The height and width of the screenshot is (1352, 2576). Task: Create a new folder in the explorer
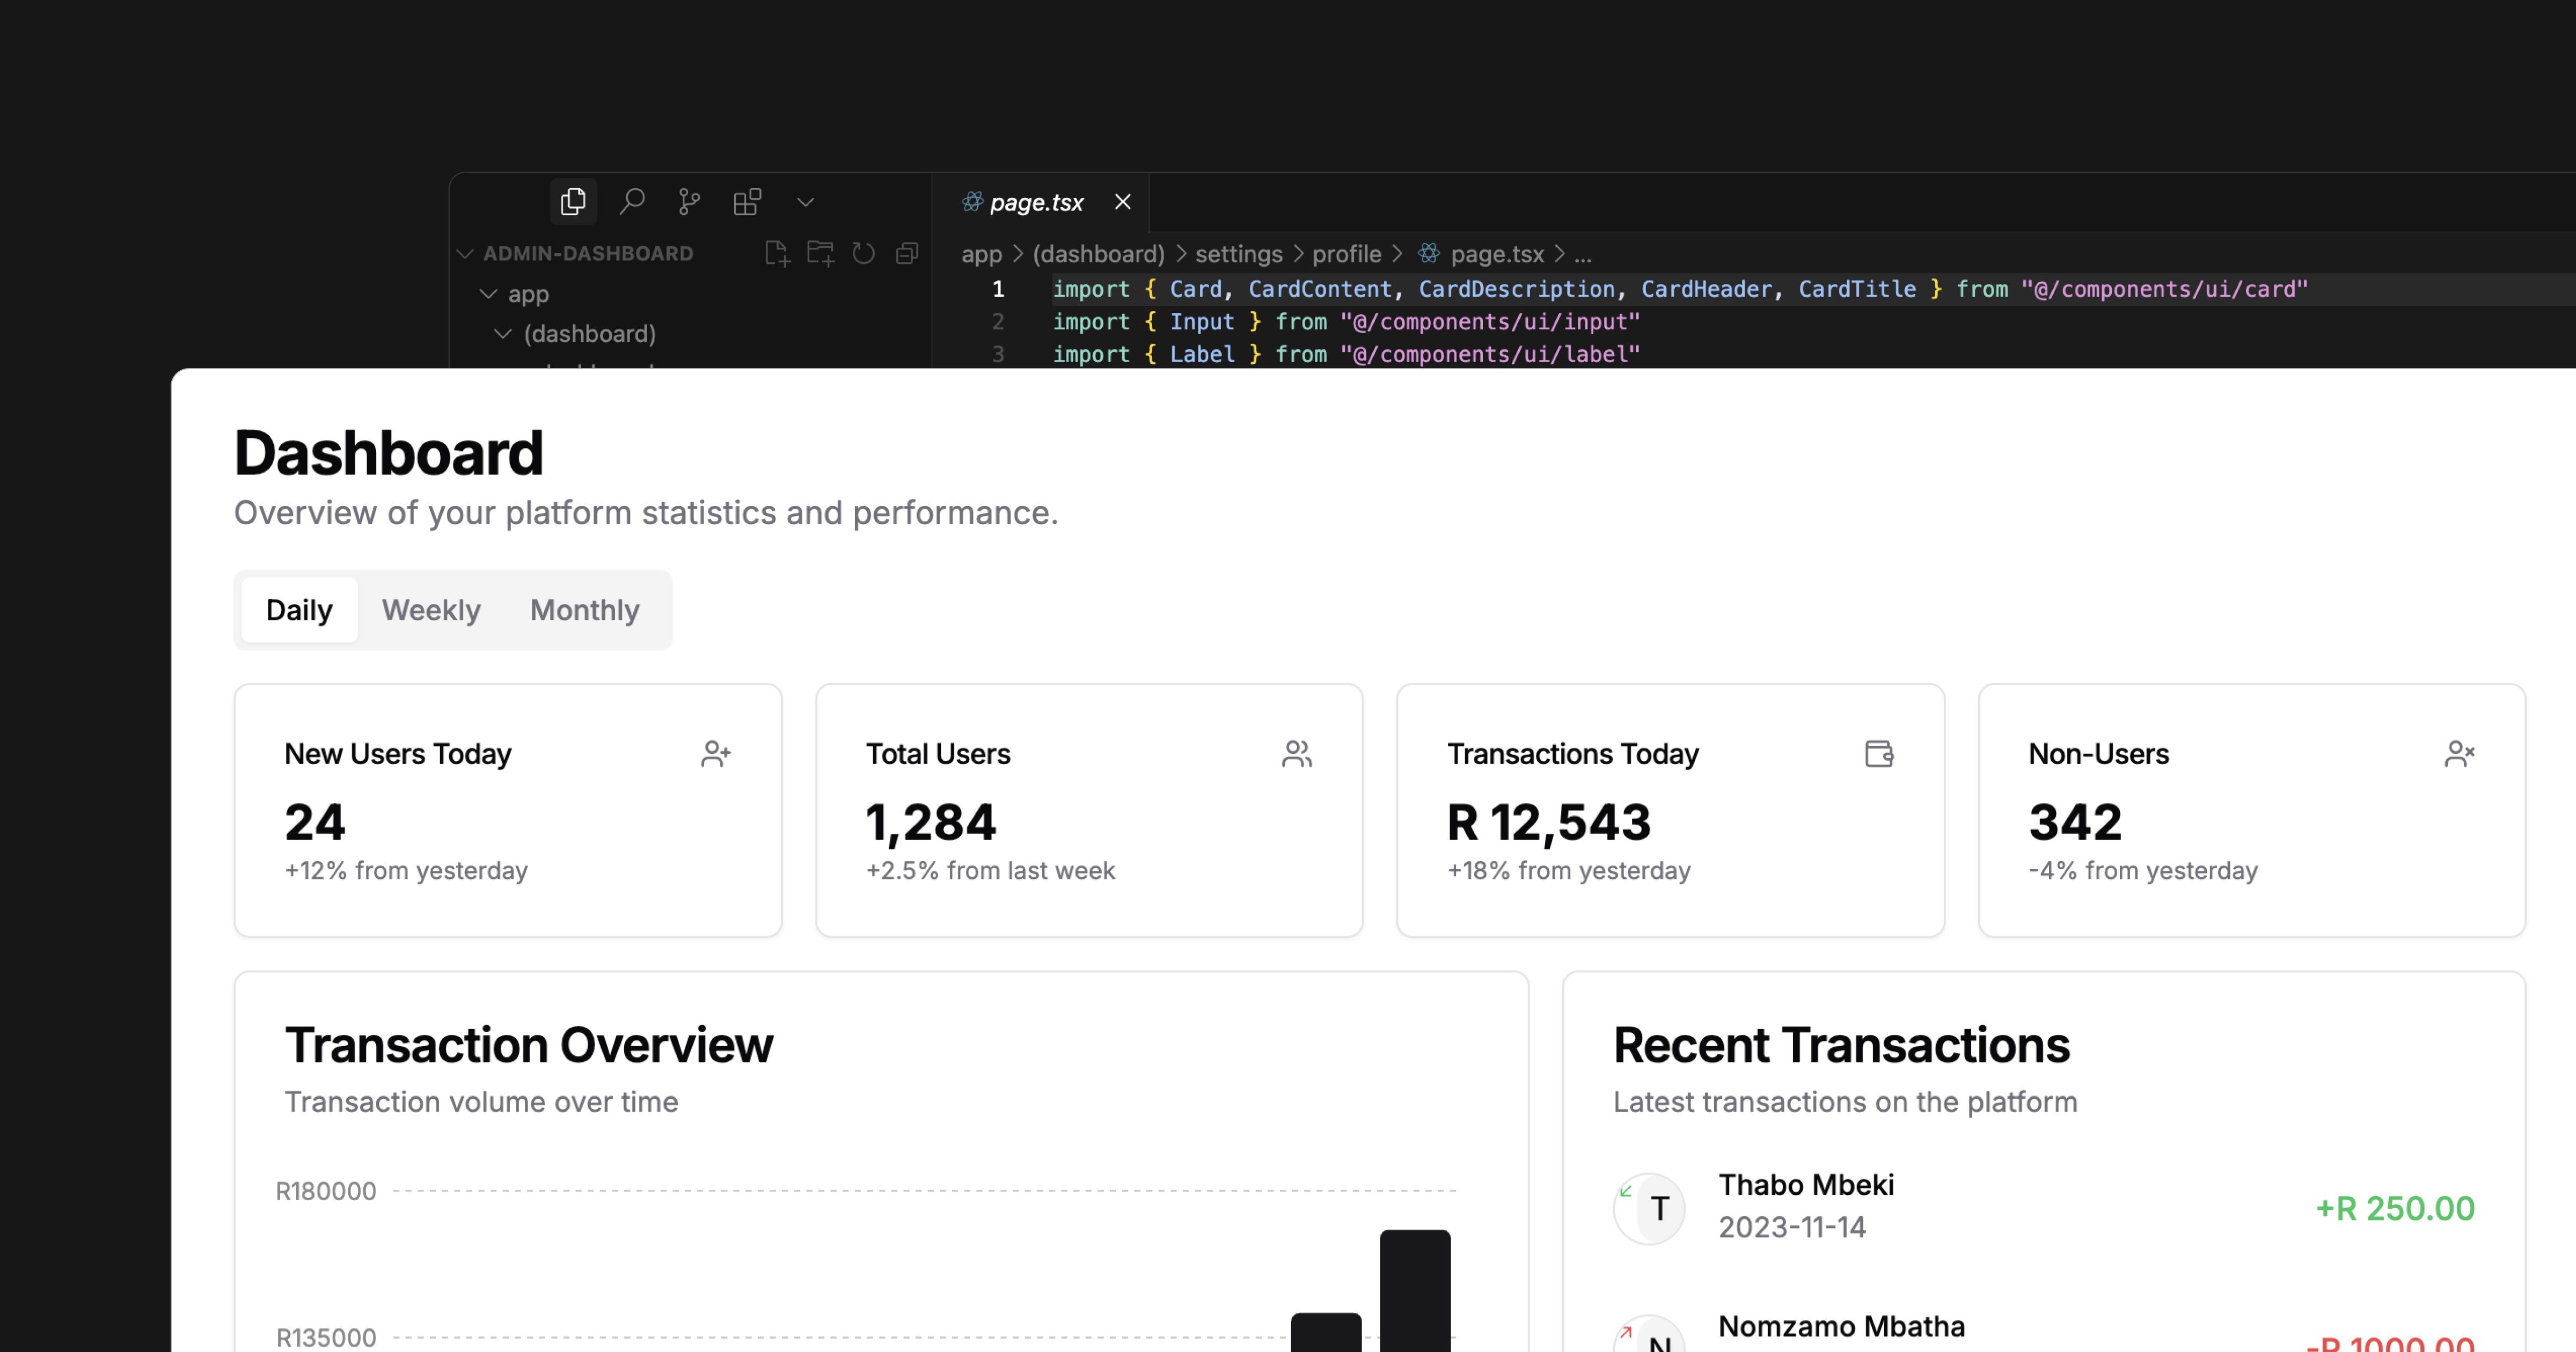(x=820, y=253)
